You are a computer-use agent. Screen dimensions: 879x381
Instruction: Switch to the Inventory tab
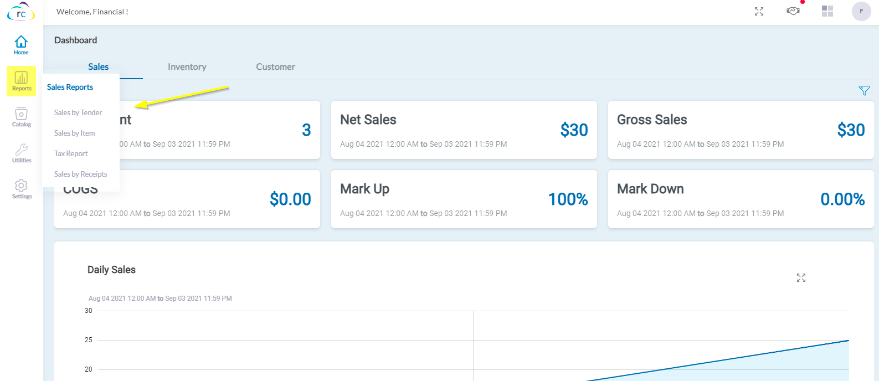coord(187,66)
